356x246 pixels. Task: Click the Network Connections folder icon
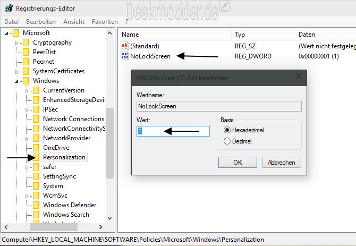36,119
